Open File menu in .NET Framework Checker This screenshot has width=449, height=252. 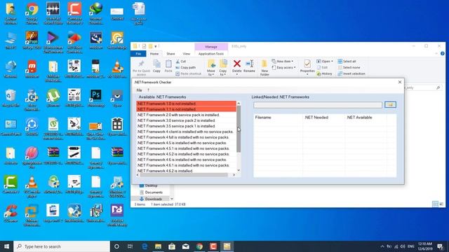tap(139, 90)
